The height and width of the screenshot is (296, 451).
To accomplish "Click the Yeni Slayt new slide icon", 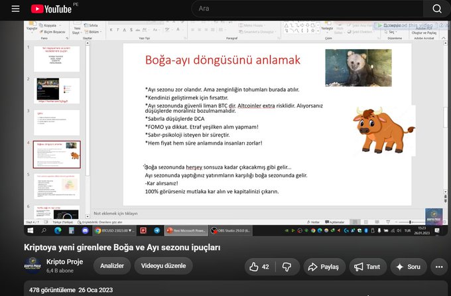I will (x=77, y=29).
